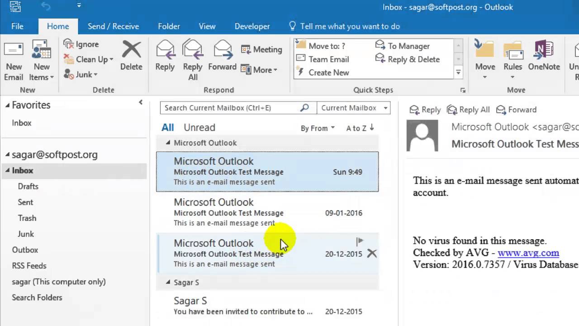The image size is (579, 326).
Task: Open the New Items menu
Action: (42, 60)
